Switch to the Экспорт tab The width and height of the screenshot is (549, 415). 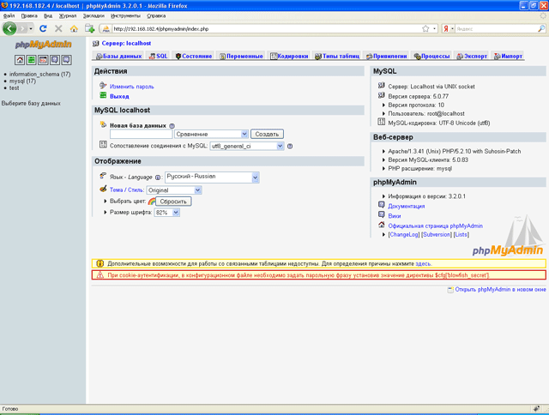click(x=472, y=56)
